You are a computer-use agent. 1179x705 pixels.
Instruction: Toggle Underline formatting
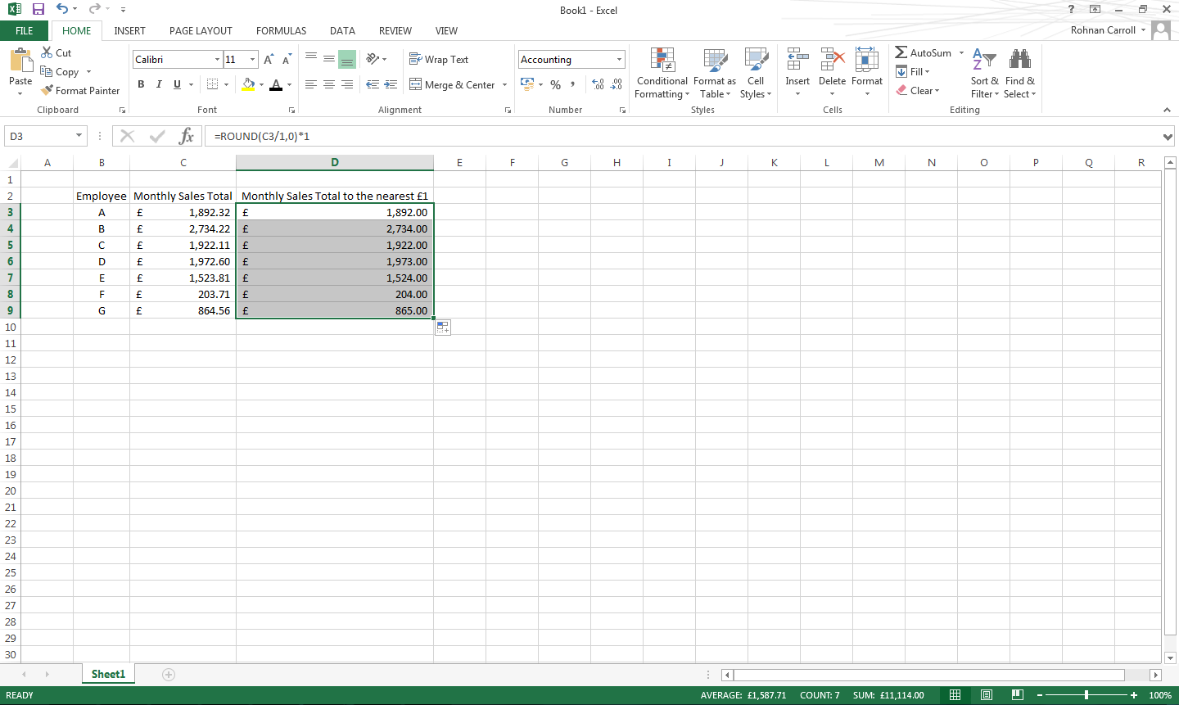point(177,84)
